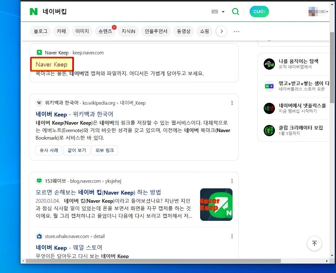Open the store.whale.naver.com source link
The image size is (336, 273).
point(75,236)
